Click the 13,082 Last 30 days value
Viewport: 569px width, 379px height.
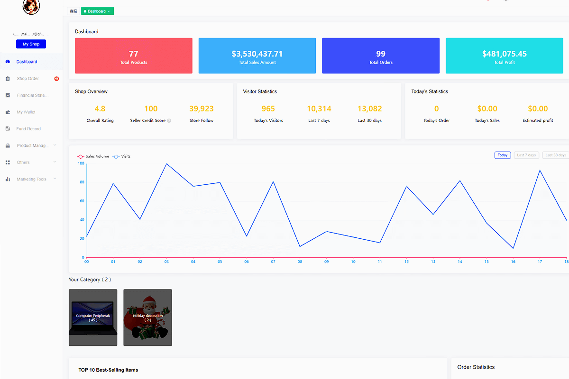click(x=370, y=109)
